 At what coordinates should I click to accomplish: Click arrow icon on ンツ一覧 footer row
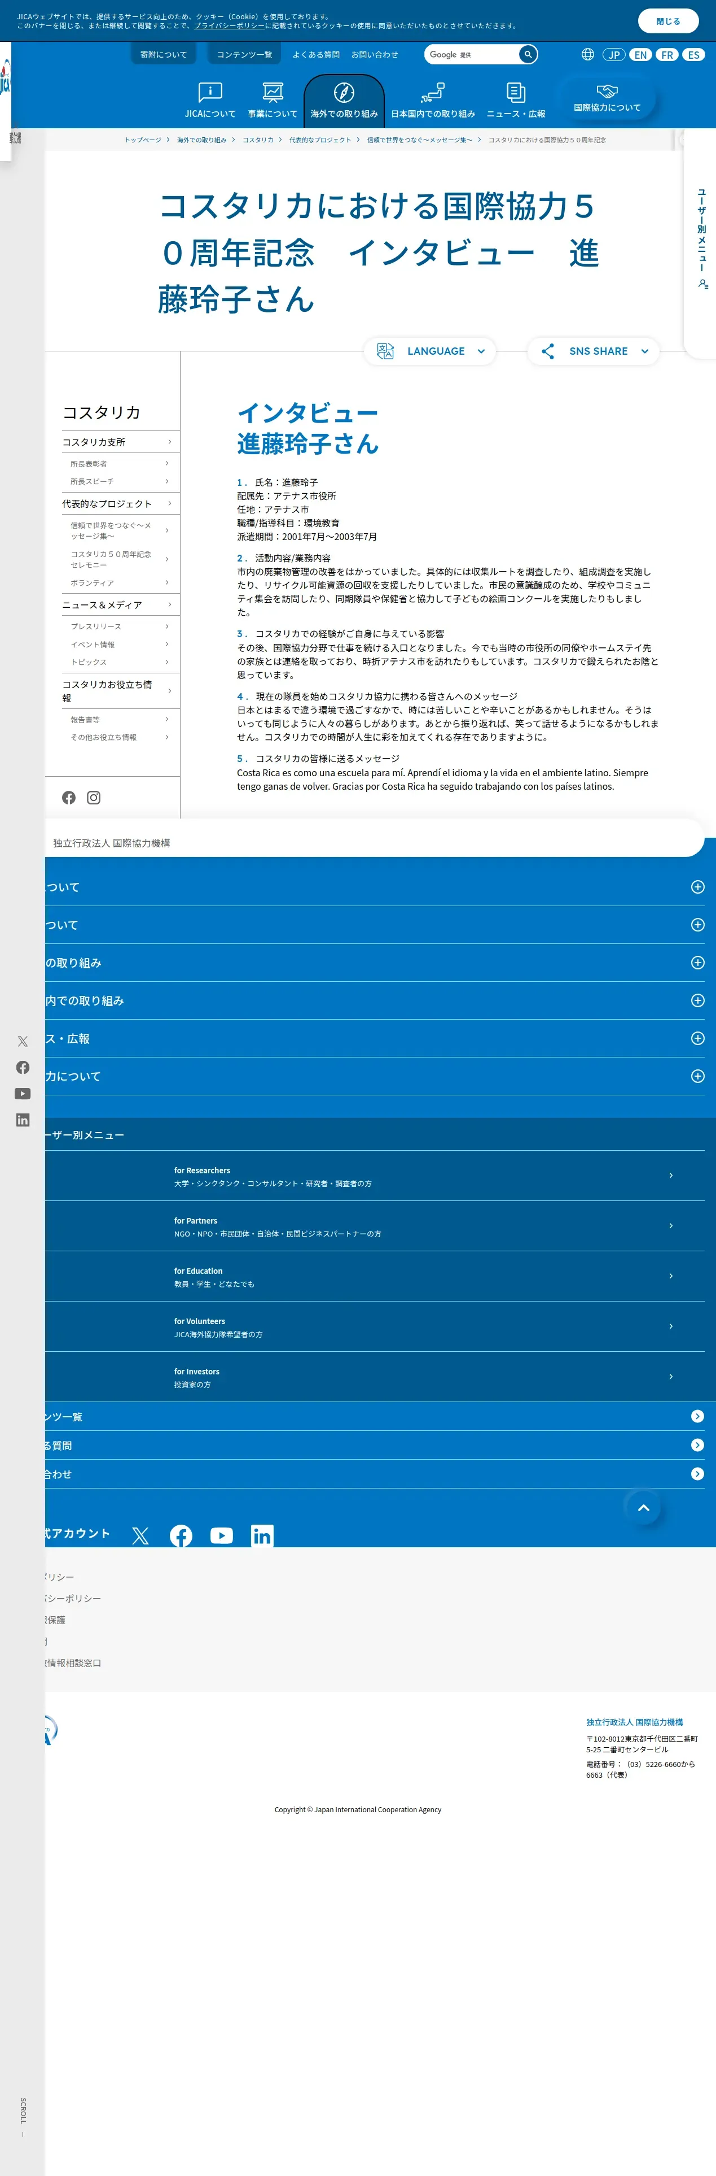(x=697, y=1417)
